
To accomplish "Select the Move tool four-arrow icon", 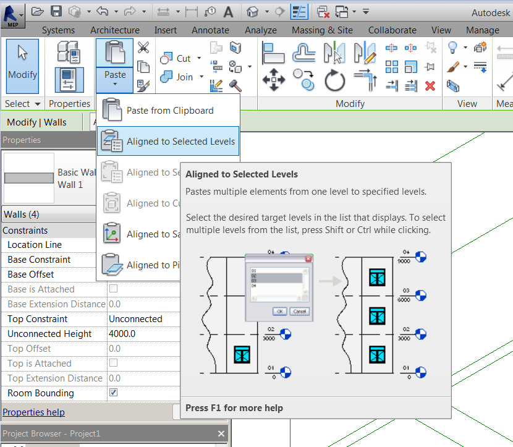I will point(274,80).
